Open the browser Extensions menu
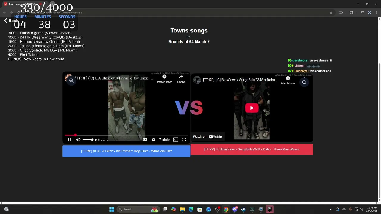Screen dimensions: 381x214 point(341,12)
